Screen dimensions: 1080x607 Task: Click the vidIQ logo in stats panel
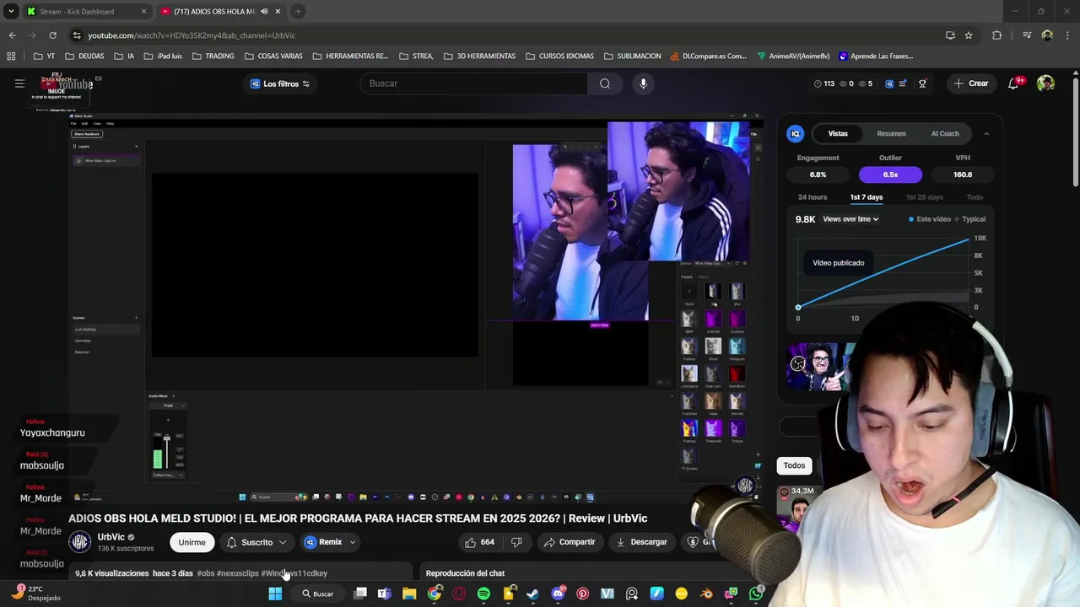pyautogui.click(x=795, y=133)
